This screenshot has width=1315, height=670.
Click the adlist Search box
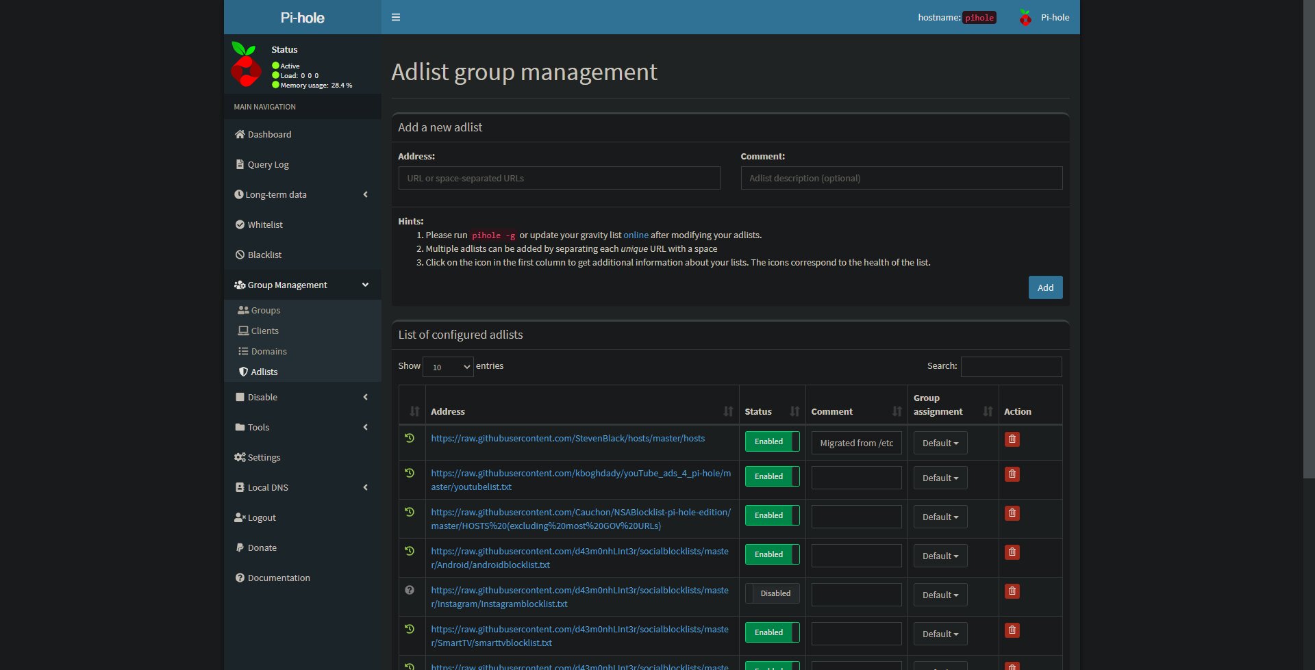click(x=1011, y=366)
